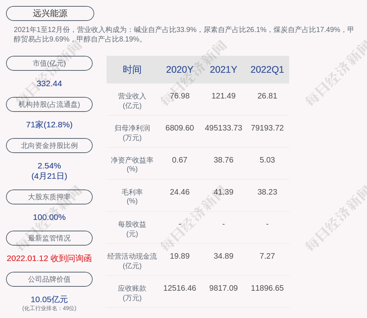Click the (化工行业排名：49位) note
The image size is (367, 318).
coord(49,308)
